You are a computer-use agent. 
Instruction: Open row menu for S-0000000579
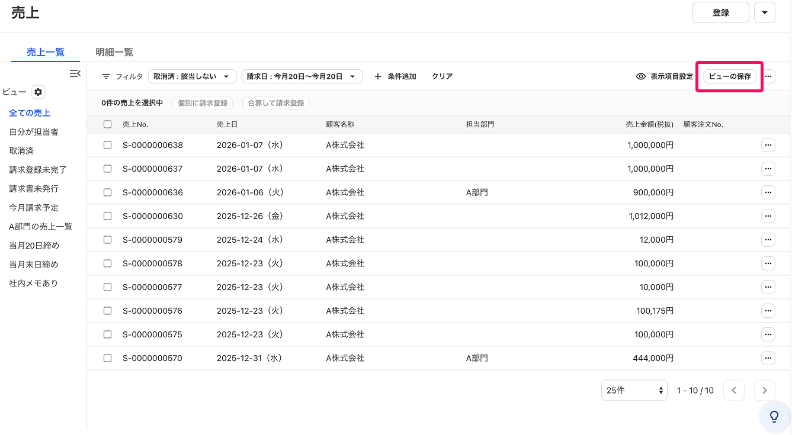pos(768,240)
